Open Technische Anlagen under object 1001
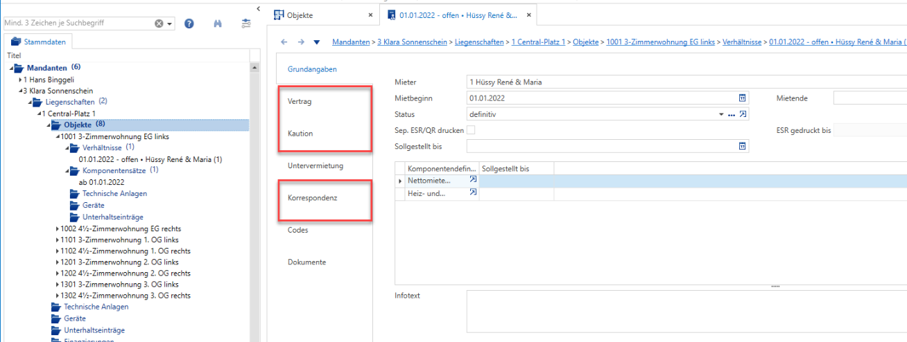907x342 pixels. tap(114, 193)
